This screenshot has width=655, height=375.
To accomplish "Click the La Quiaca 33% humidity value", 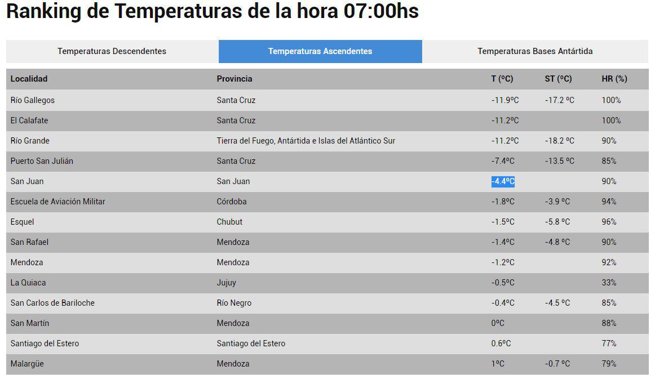I will click(609, 283).
